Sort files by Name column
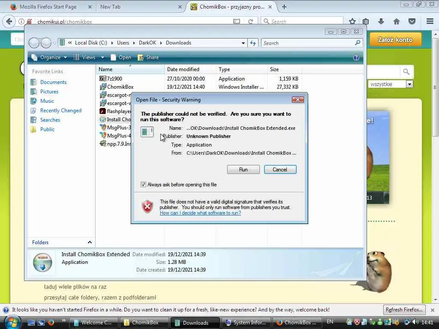The image size is (439, 329). (x=130, y=69)
